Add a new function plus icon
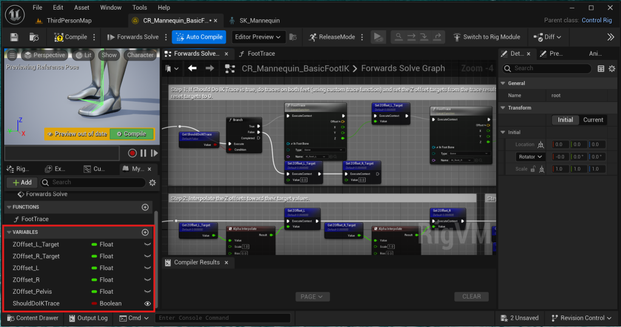 pos(146,207)
